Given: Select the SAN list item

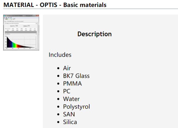Looking at the screenshot, I should click(x=69, y=114).
